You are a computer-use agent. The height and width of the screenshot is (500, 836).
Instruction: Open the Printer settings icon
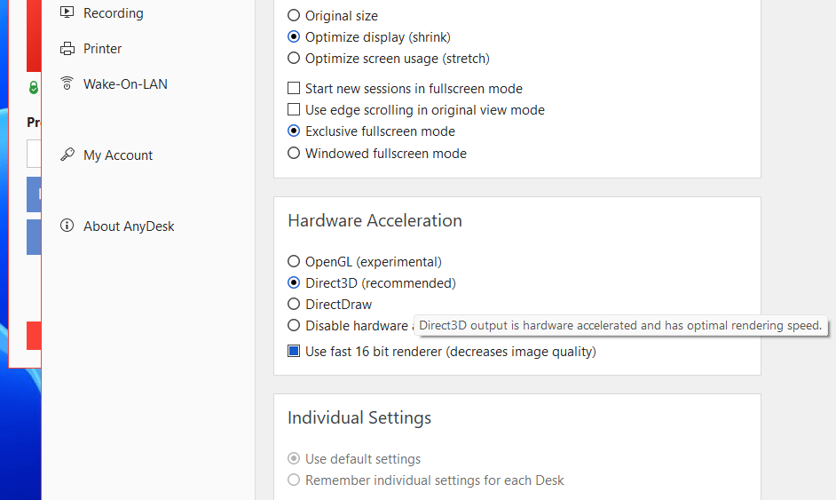tap(67, 49)
